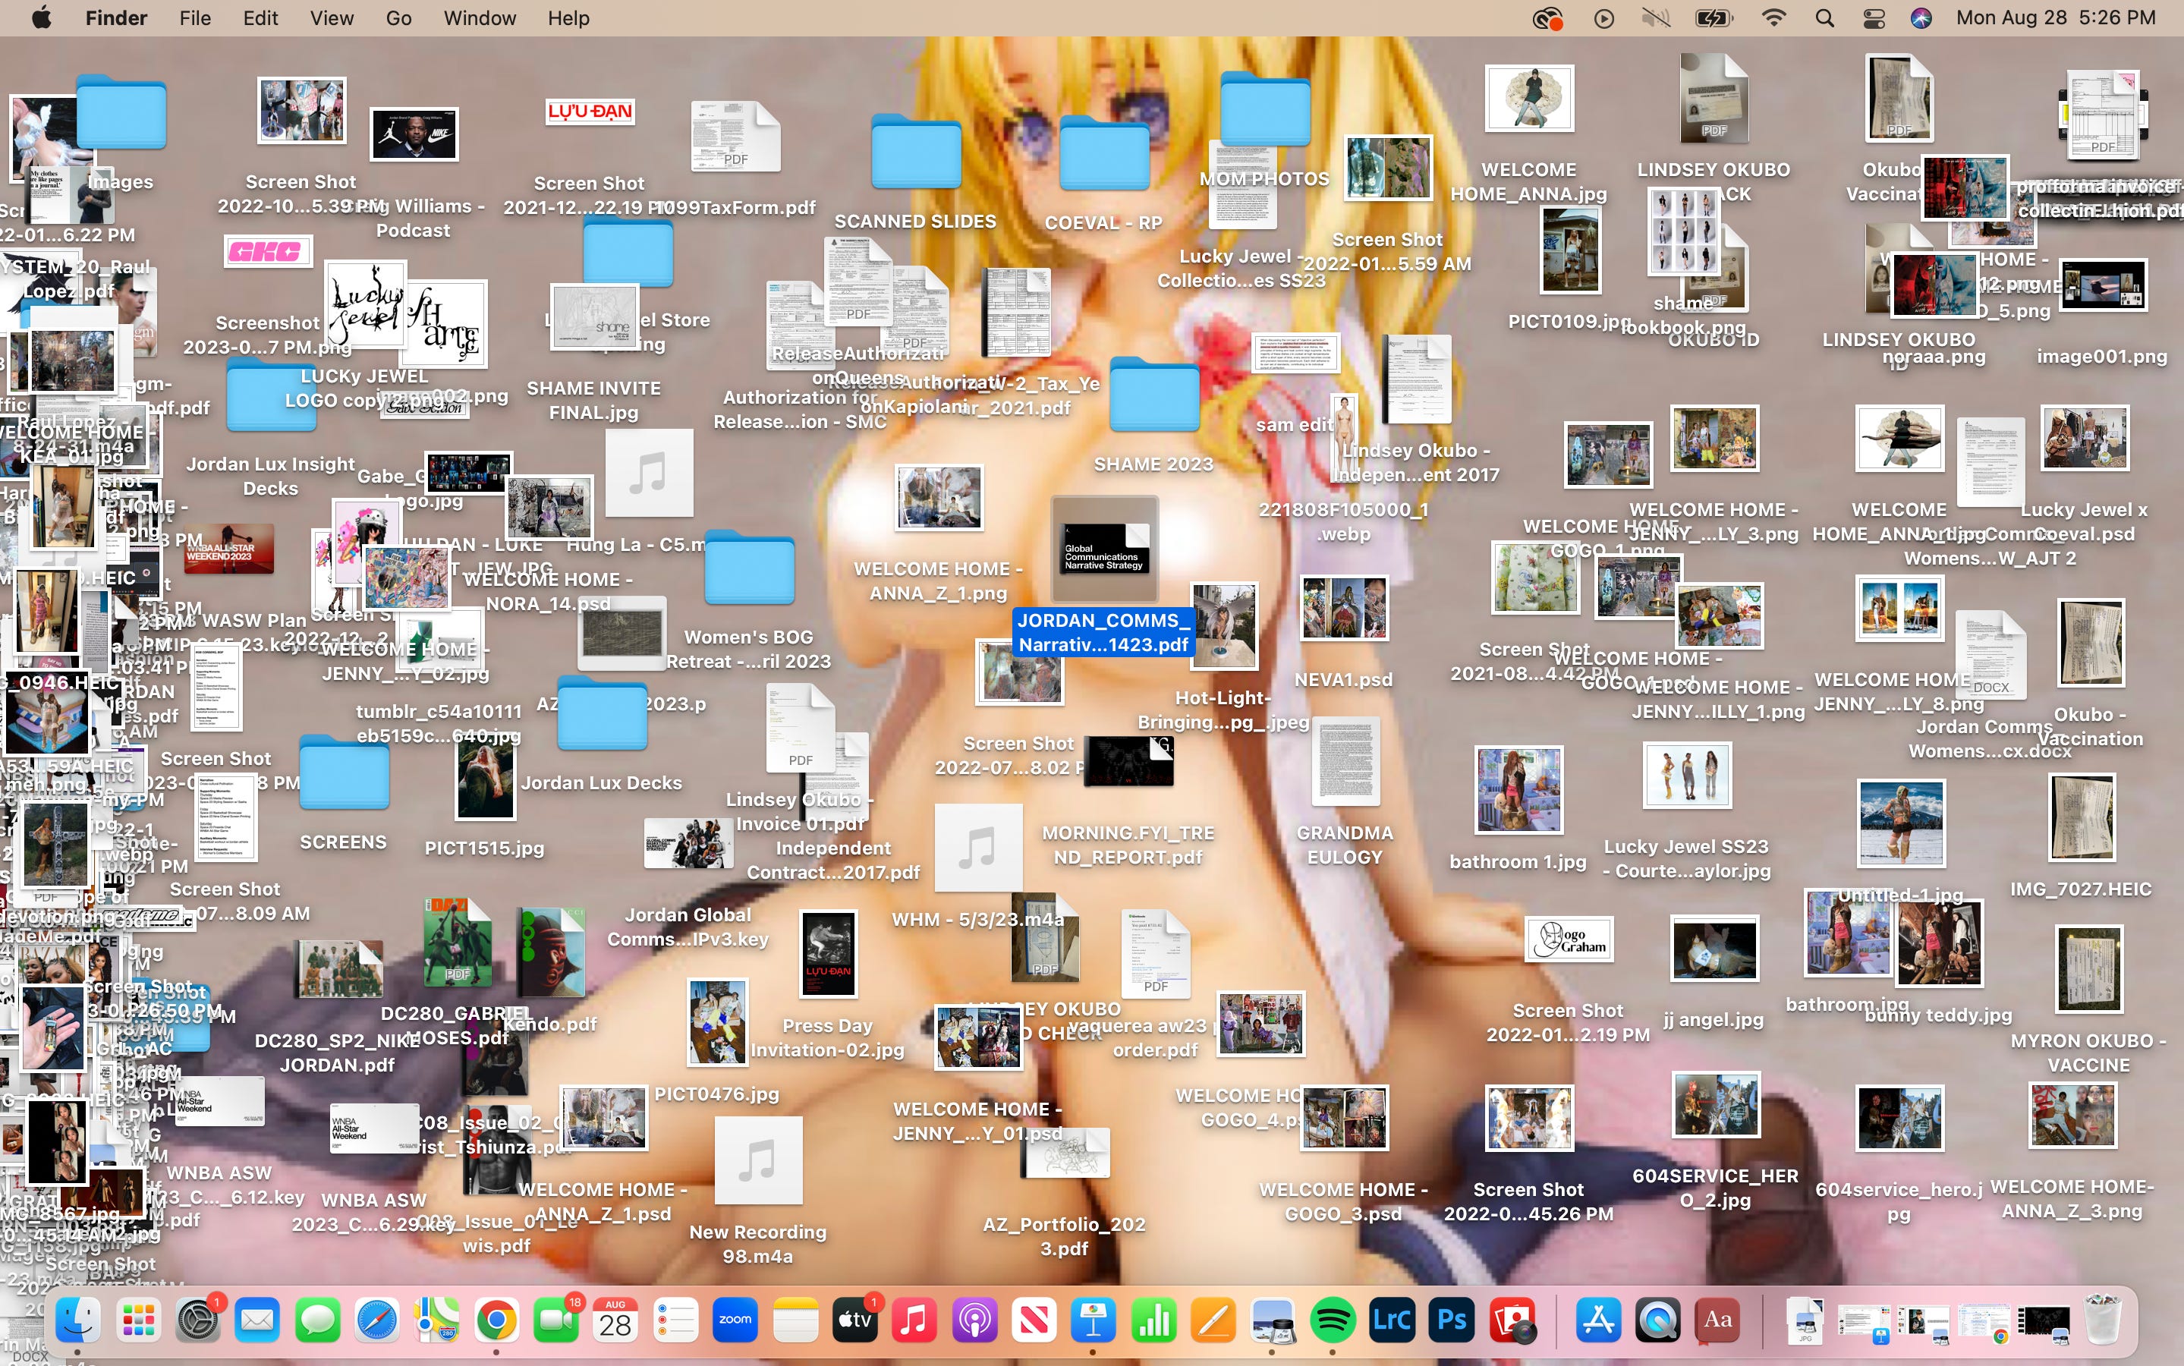Screen dimensions: 2184x1366
Task: Activate Siri from the menu bar
Action: tap(1921, 18)
